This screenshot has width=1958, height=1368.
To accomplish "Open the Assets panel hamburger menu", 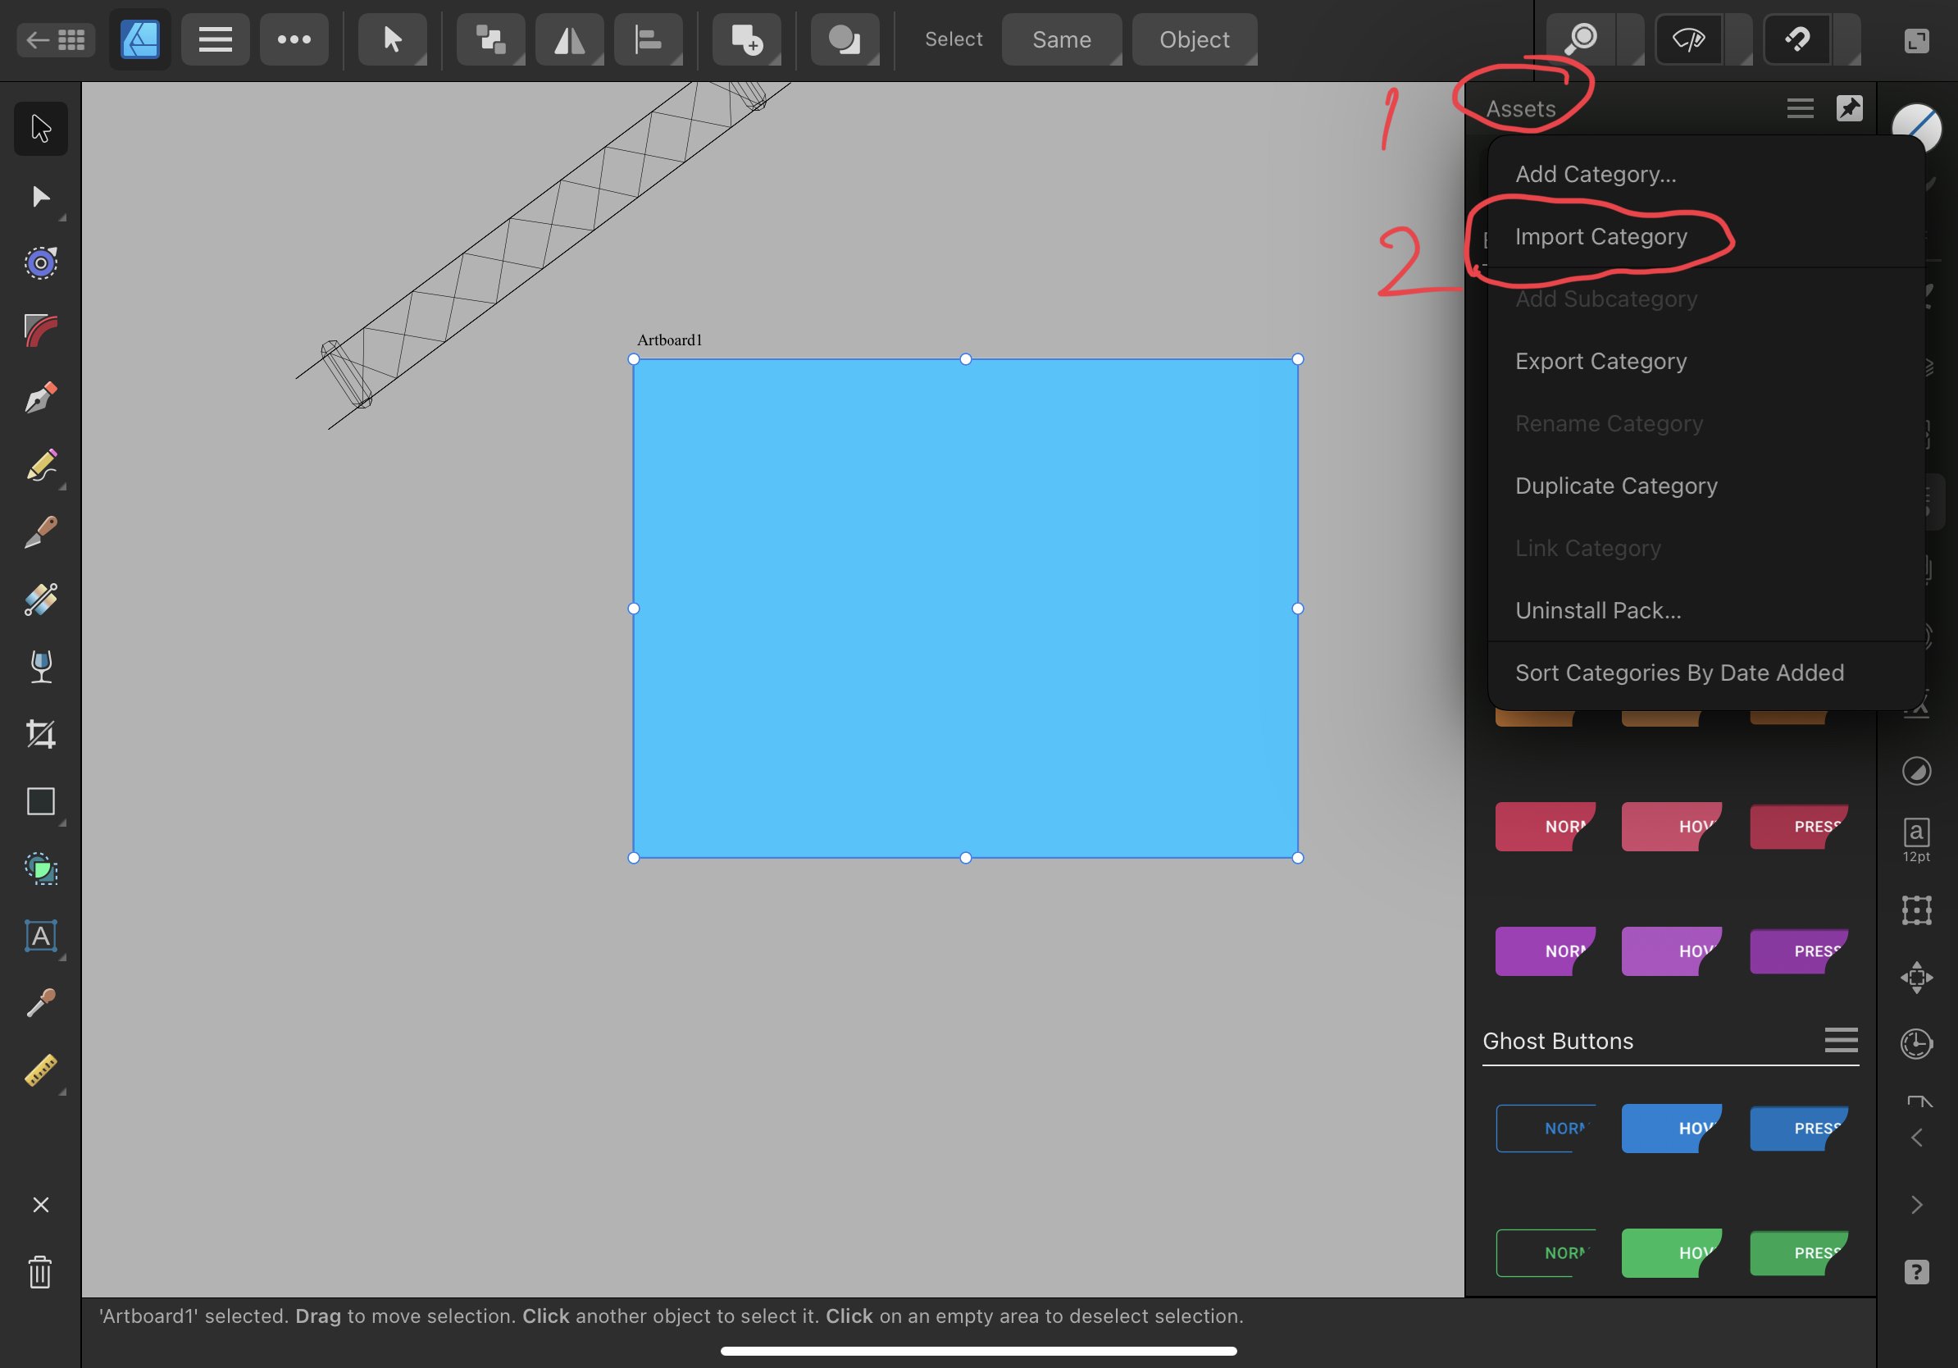I will tap(1800, 108).
